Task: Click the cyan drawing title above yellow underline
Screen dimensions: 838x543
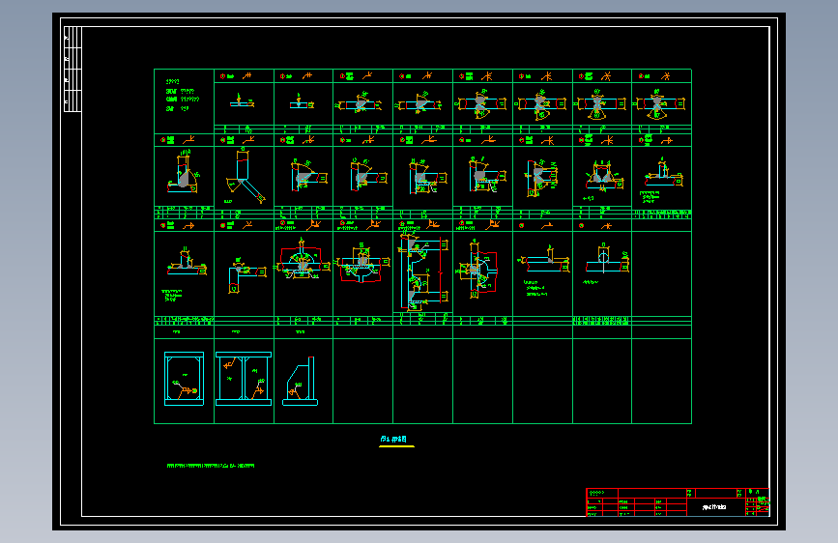Action: click(x=393, y=439)
